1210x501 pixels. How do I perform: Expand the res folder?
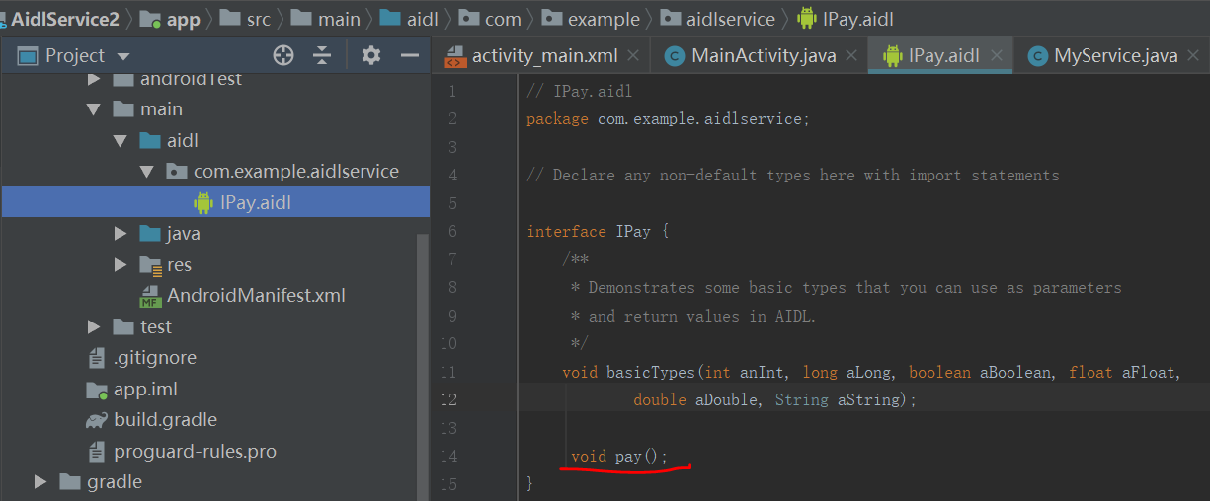[x=121, y=265]
